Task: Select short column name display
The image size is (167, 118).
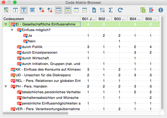Action: click(15, 10)
